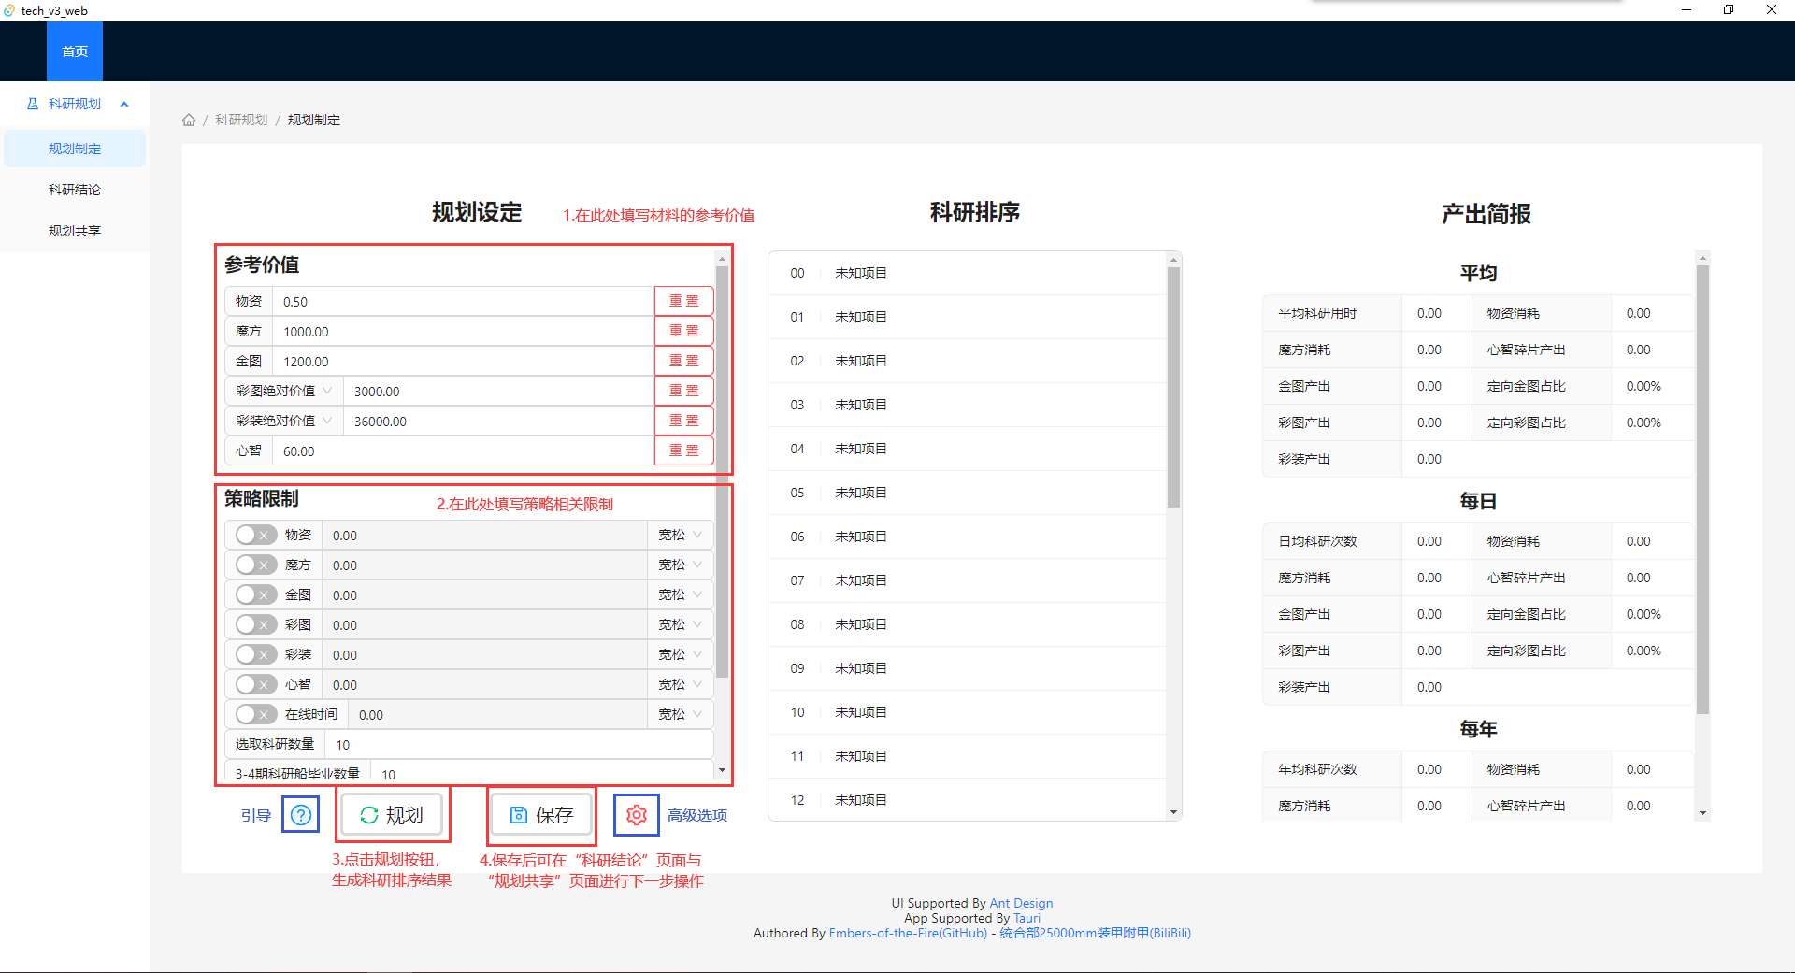Toggle the 彩装 strategy limit switch
This screenshot has width=1795, height=973.
[x=255, y=654]
